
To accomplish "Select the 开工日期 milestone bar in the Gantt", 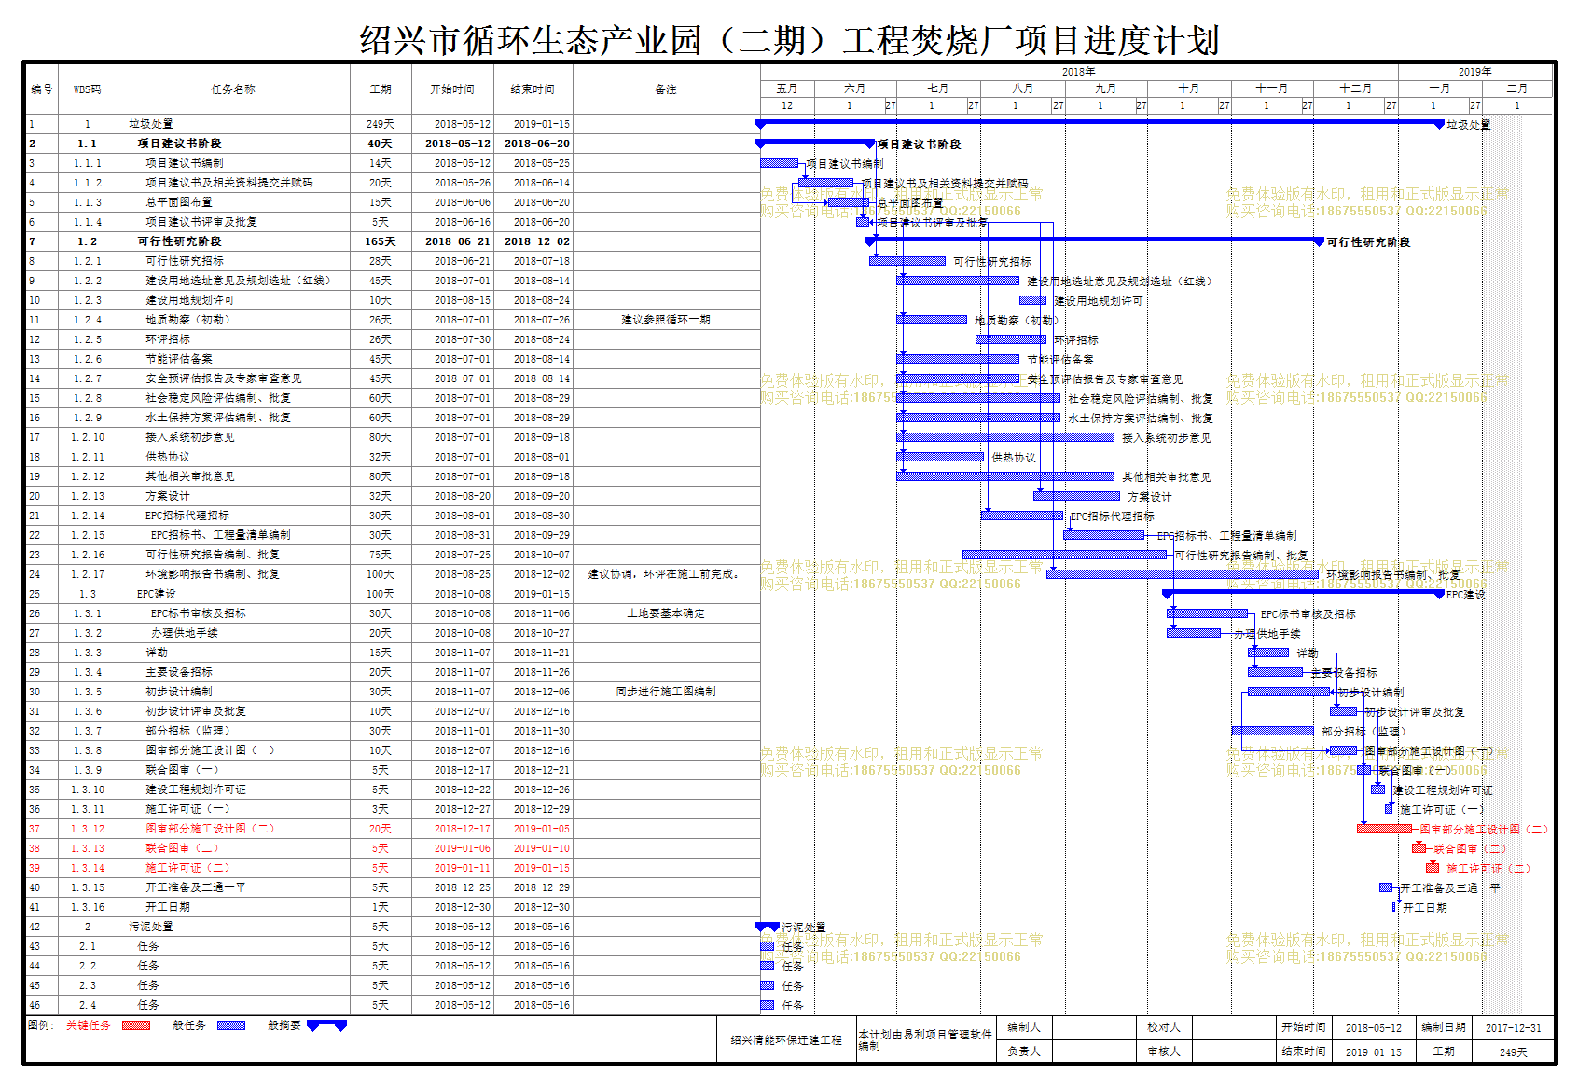I will (1394, 907).
